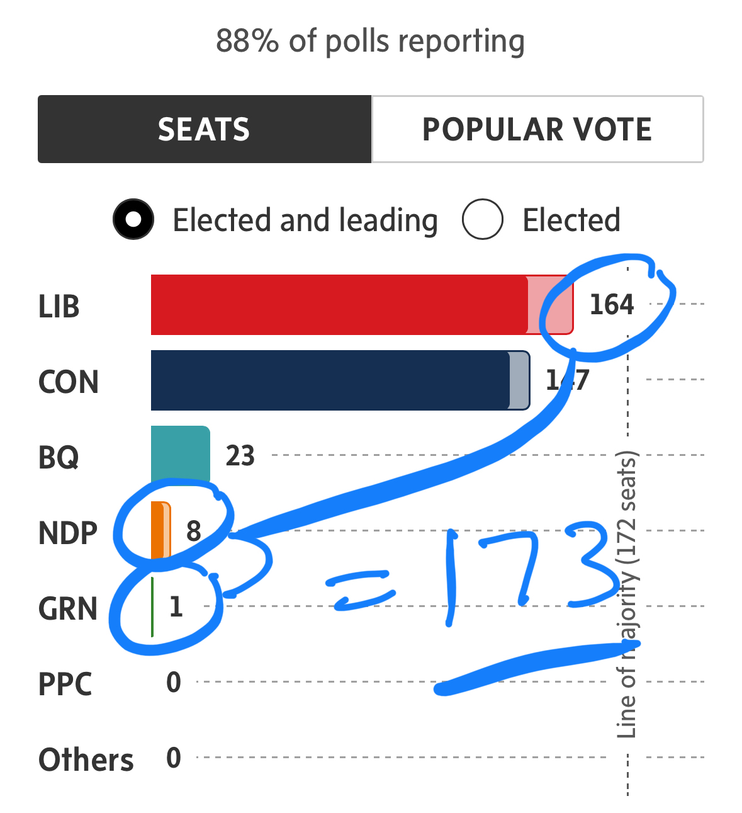The image size is (742, 813).
Task: Click the PPC party label
Action: tap(65, 684)
